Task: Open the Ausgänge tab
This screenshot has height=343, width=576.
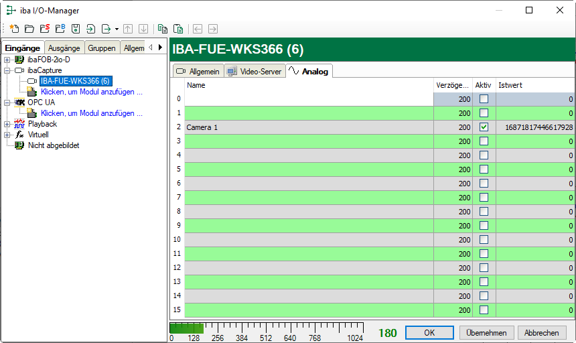Action: [x=64, y=48]
